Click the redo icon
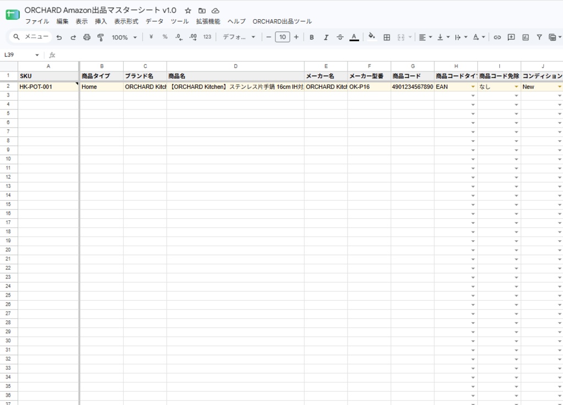Screen dimensions: 563x405 point(73,37)
